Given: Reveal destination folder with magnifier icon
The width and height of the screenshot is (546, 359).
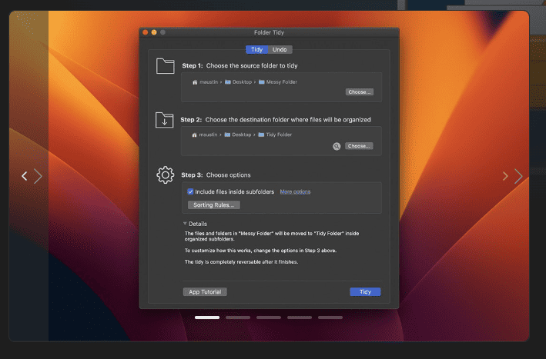Looking at the screenshot, I should click(337, 146).
